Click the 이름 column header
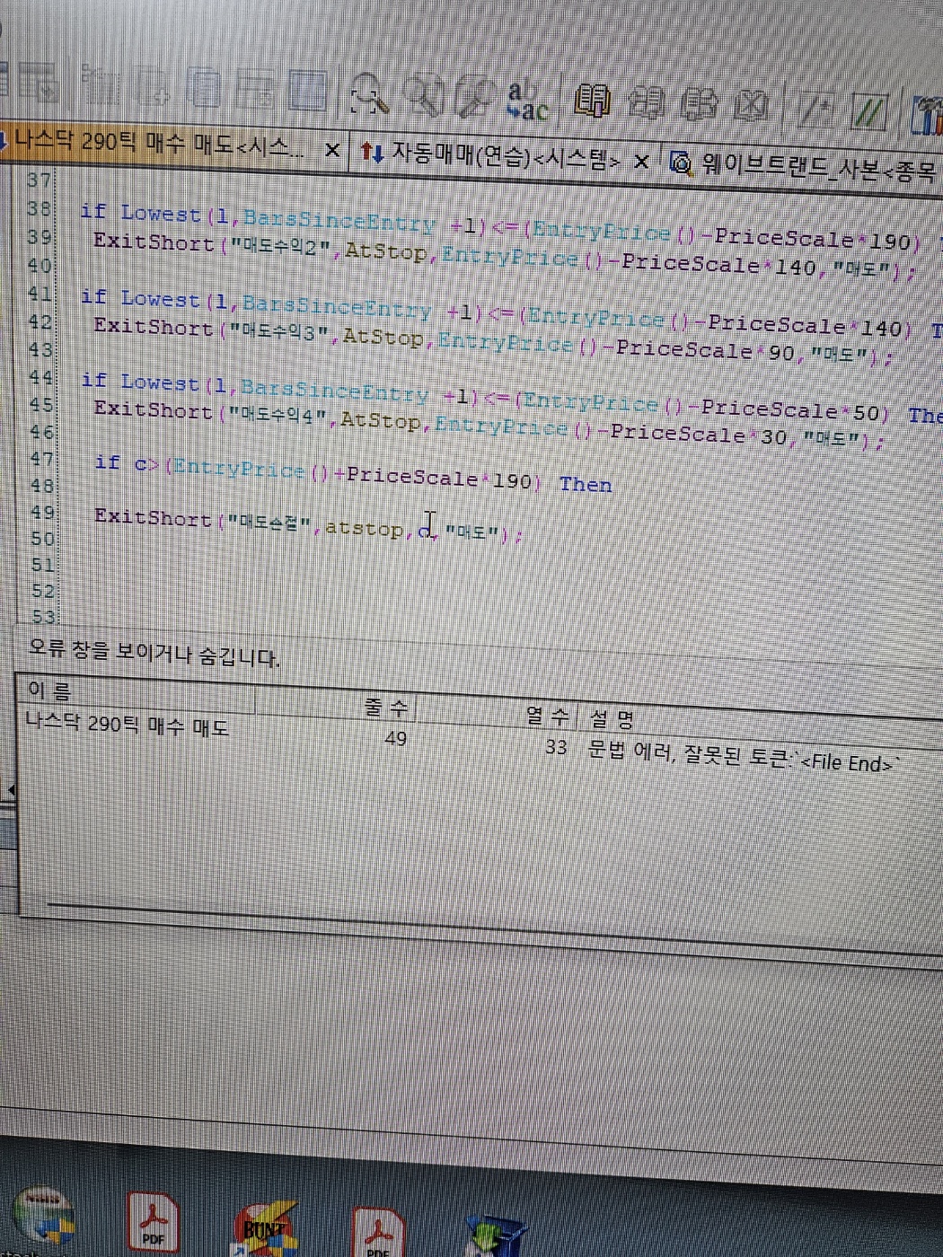This screenshot has width=943, height=1257. [49, 690]
